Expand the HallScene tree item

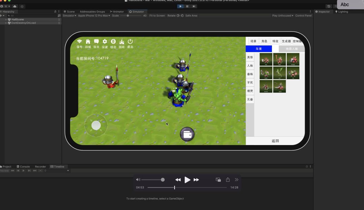click(6, 20)
